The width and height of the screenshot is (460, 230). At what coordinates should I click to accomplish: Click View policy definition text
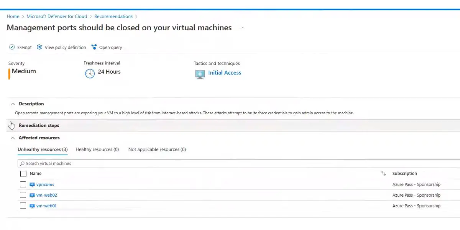click(x=65, y=48)
